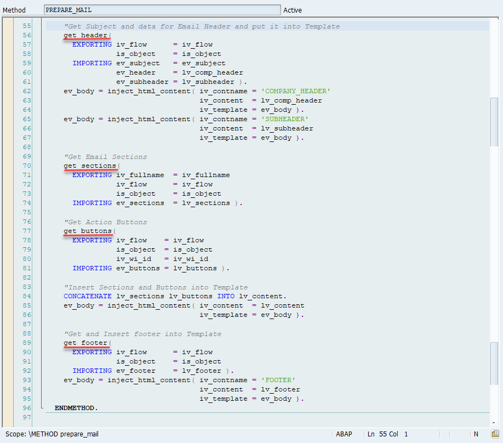This screenshot has height=443, width=503.
Task: Click the IMPORTING keyword on line 74
Action: click(92, 203)
